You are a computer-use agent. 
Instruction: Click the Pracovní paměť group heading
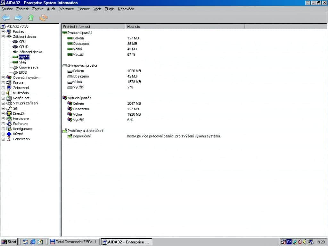(x=80, y=33)
